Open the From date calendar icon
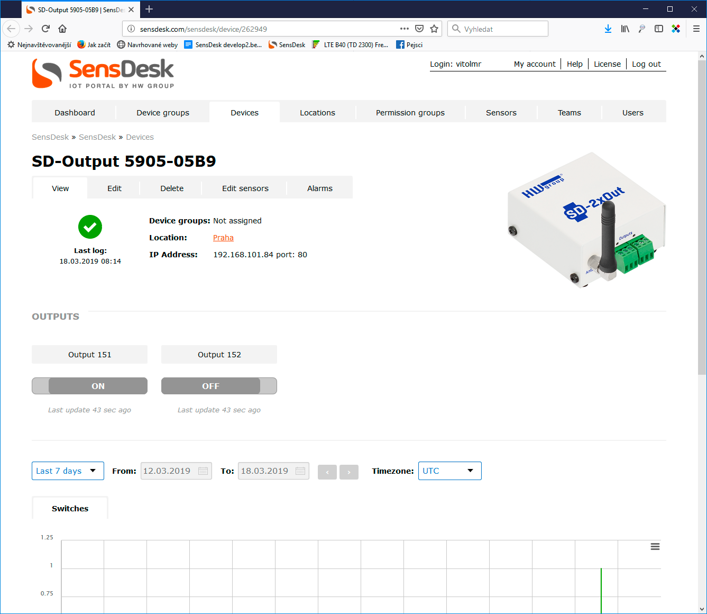The width and height of the screenshot is (707, 614). point(203,471)
